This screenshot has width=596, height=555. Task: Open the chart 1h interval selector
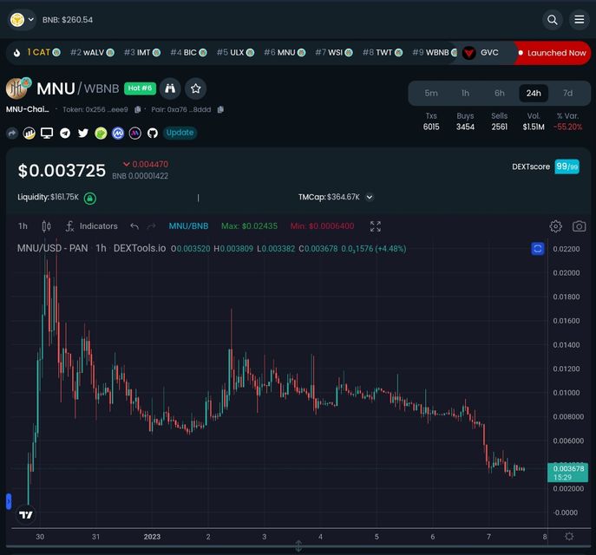pyautogui.click(x=23, y=226)
